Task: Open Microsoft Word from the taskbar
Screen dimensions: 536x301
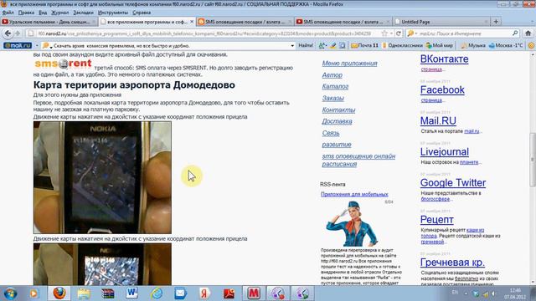Action: click(x=131, y=293)
